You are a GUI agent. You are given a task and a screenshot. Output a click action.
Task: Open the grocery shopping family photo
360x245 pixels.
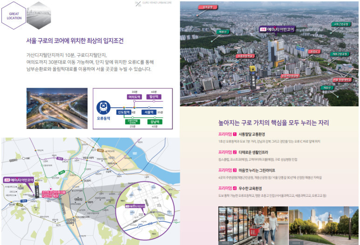click(253, 226)
